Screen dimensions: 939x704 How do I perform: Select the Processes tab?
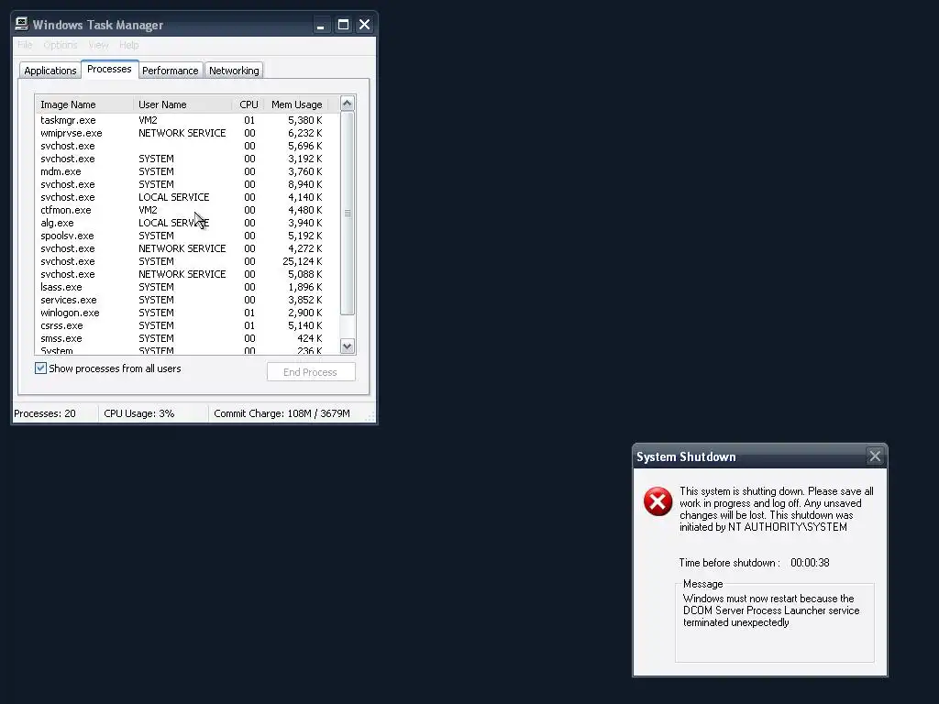pyautogui.click(x=110, y=70)
